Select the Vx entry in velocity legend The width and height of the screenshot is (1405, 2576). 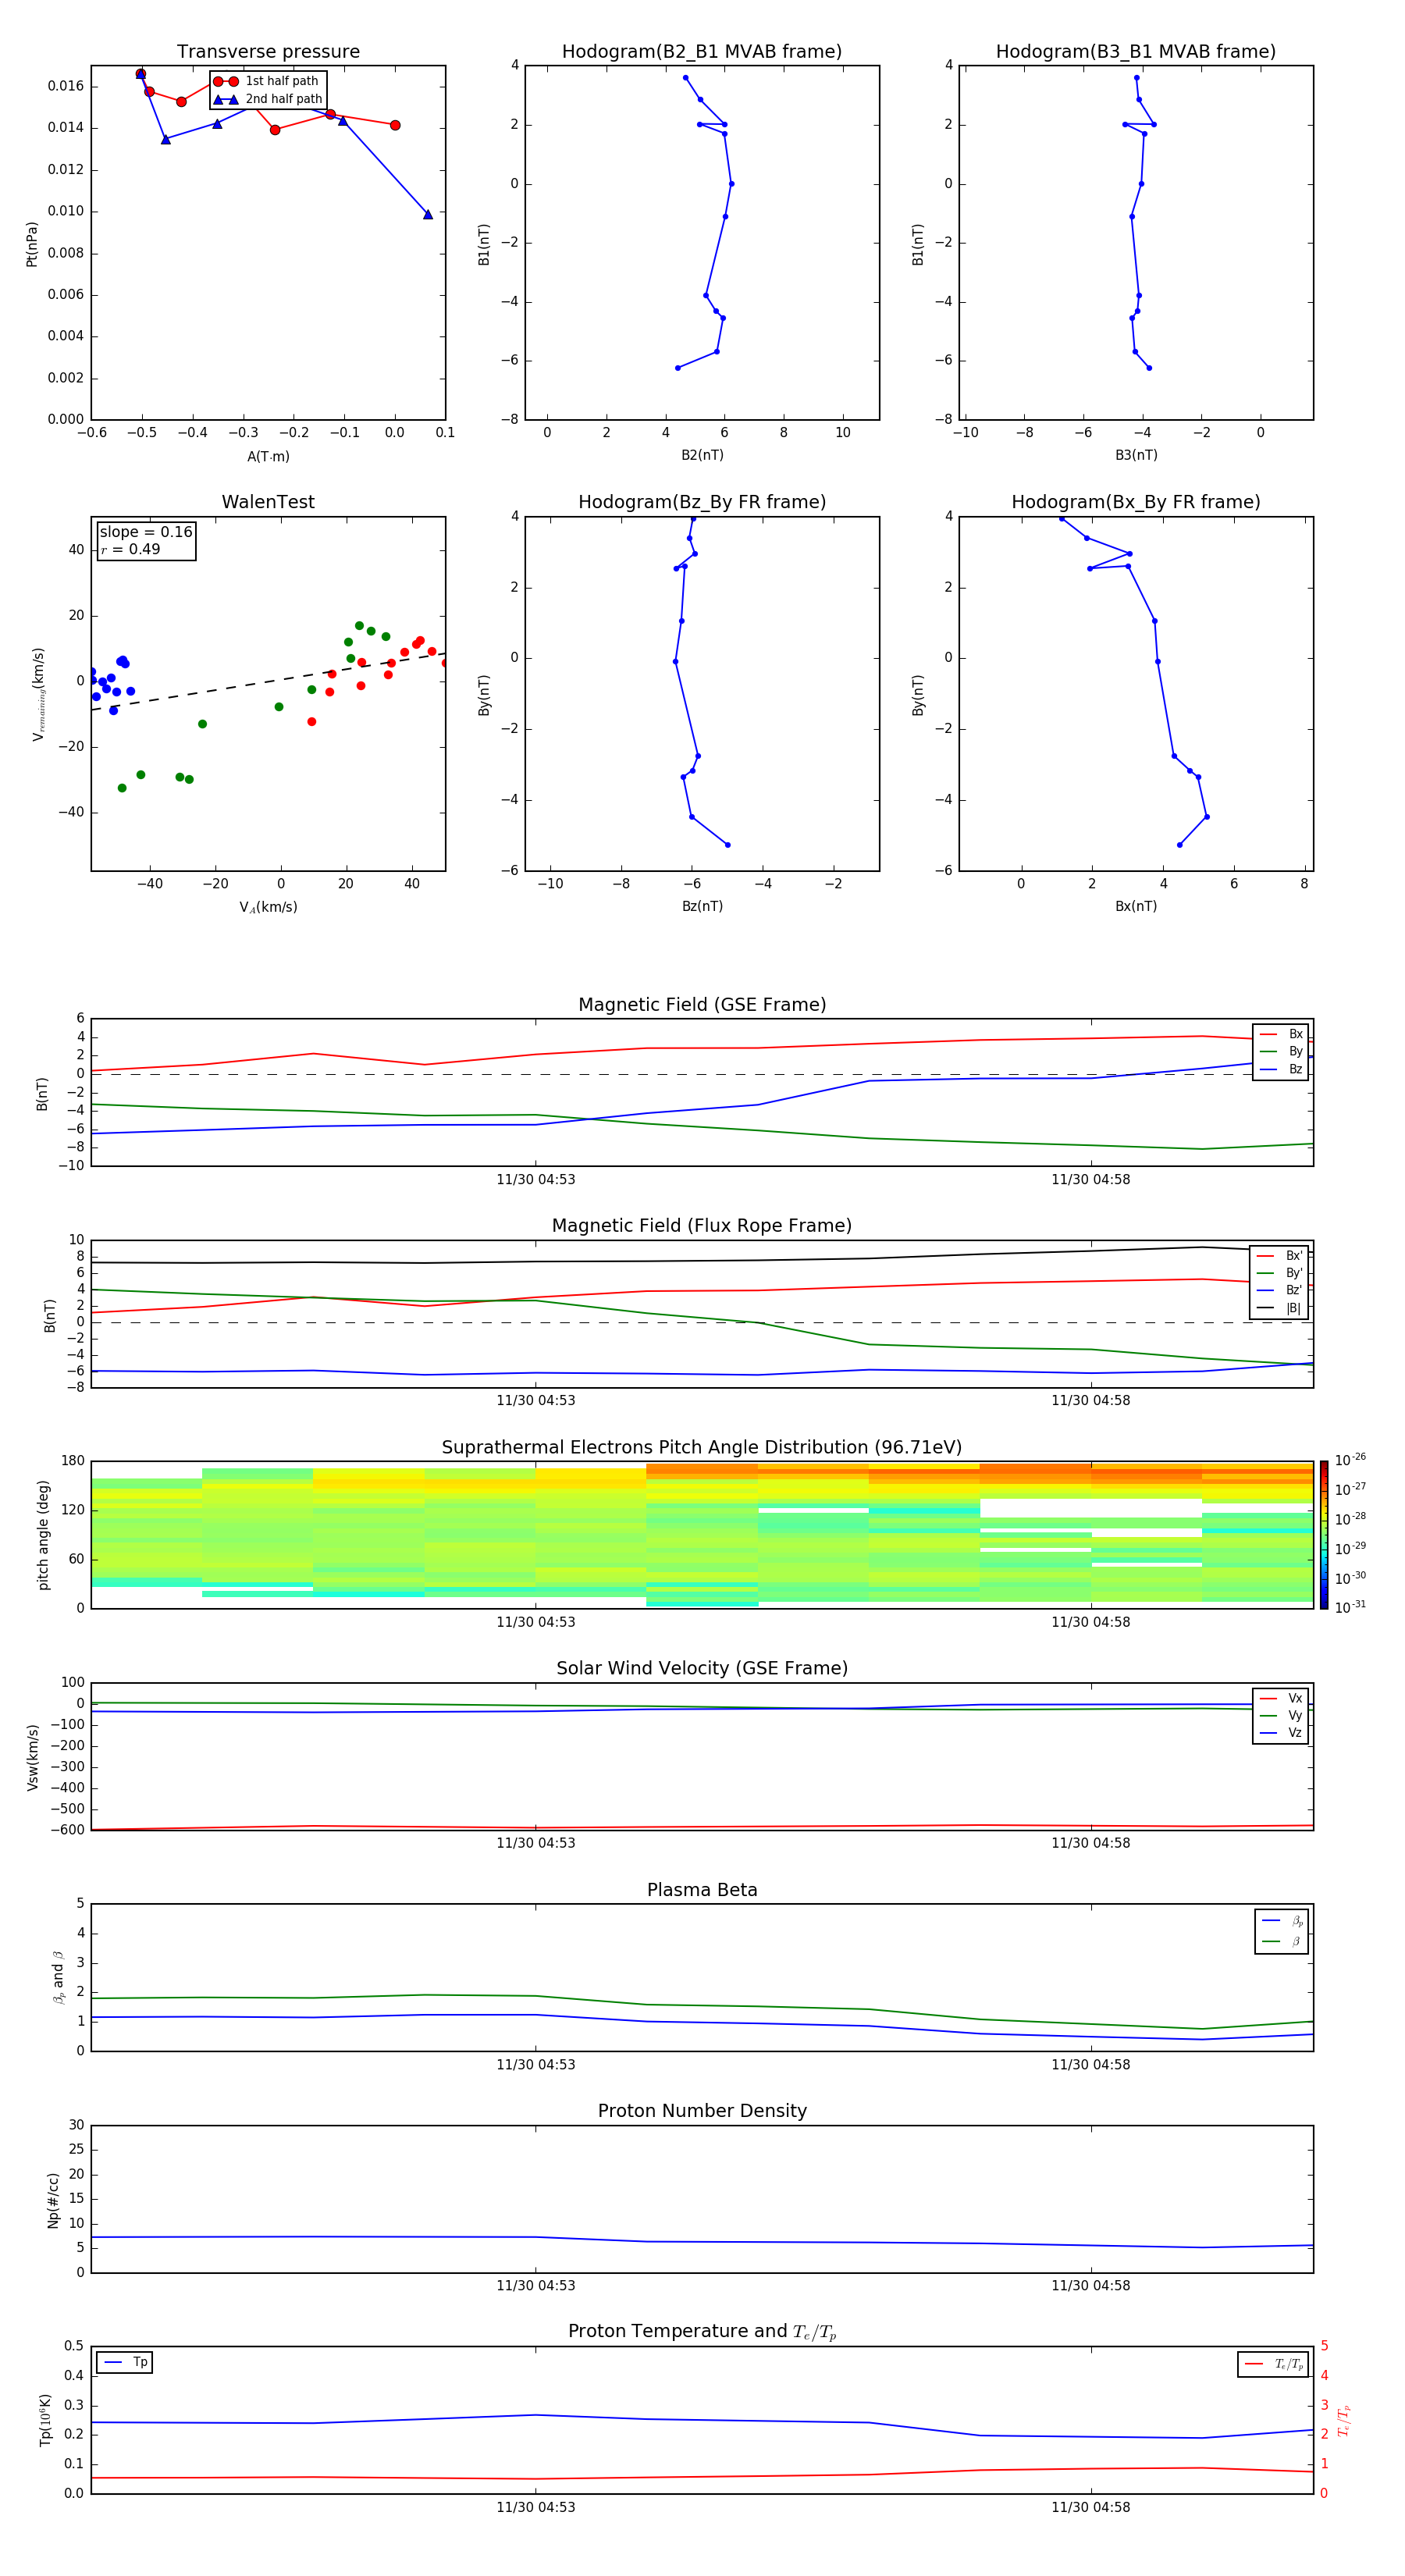[x=1281, y=1699]
